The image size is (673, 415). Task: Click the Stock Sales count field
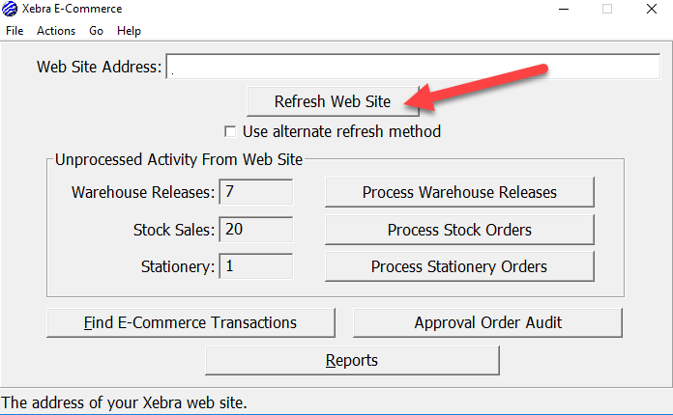(256, 230)
